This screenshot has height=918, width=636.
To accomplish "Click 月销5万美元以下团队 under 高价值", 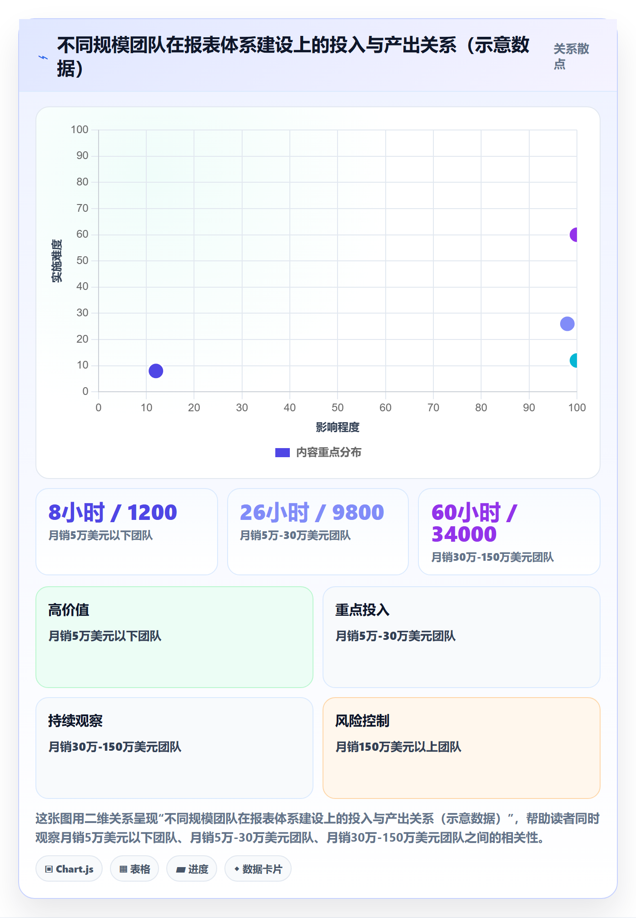I will (105, 636).
